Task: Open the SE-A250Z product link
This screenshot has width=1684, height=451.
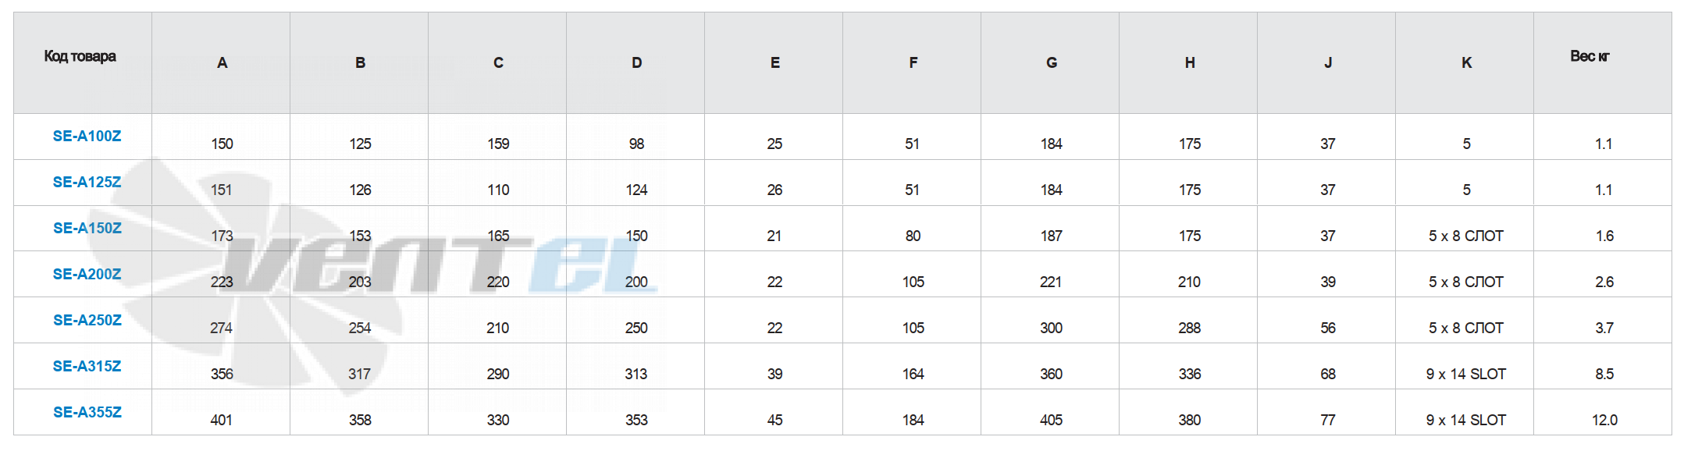Action: 87,320
